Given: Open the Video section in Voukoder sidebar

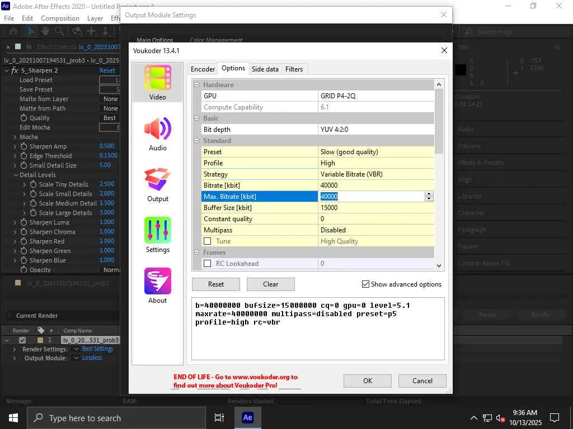Looking at the screenshot, I should point(157,83).
